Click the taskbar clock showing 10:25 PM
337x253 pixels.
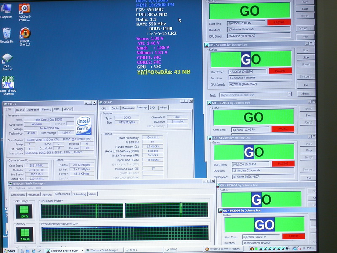click(x=308, y=248)
